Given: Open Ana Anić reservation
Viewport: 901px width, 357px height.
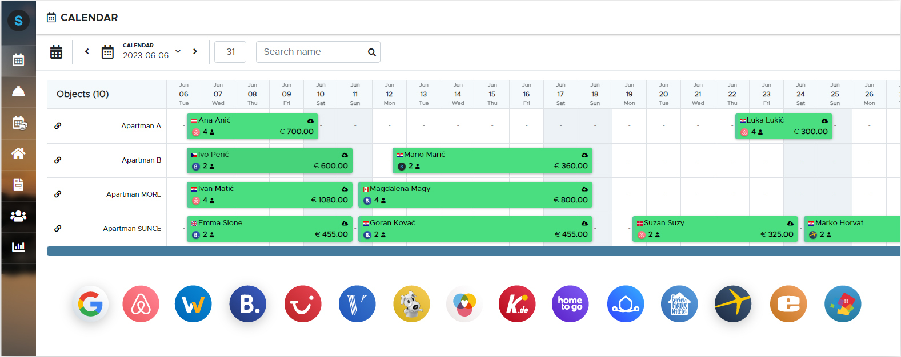Looking at the screenshot, I should (x=253, y=126).
